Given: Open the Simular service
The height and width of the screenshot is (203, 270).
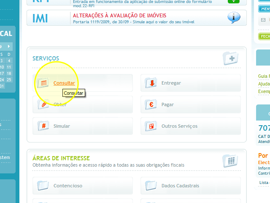Looking at the screenshot, I should click(62, 126).
